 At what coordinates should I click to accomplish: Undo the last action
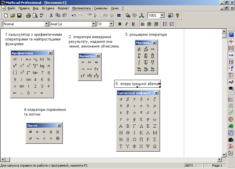(x=74, y=16)
